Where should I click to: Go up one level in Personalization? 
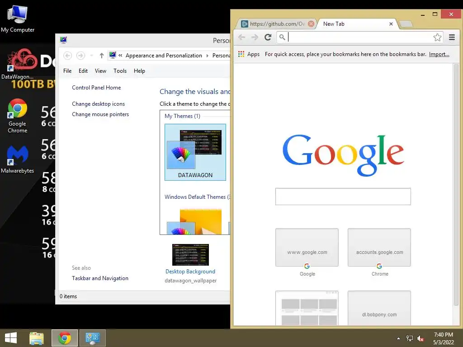(x=102, y=56)
